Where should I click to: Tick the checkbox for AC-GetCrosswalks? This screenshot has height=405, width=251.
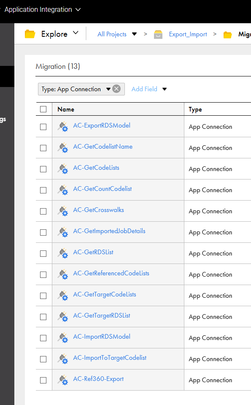click(43, 211)
